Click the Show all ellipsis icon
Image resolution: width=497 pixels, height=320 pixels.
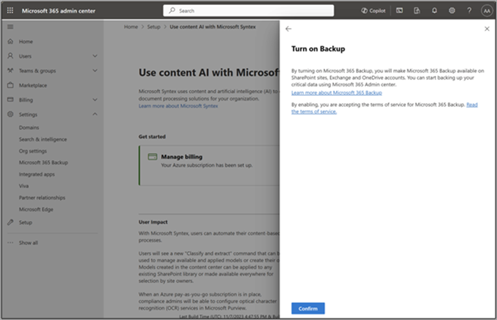[x=11, y=243]
